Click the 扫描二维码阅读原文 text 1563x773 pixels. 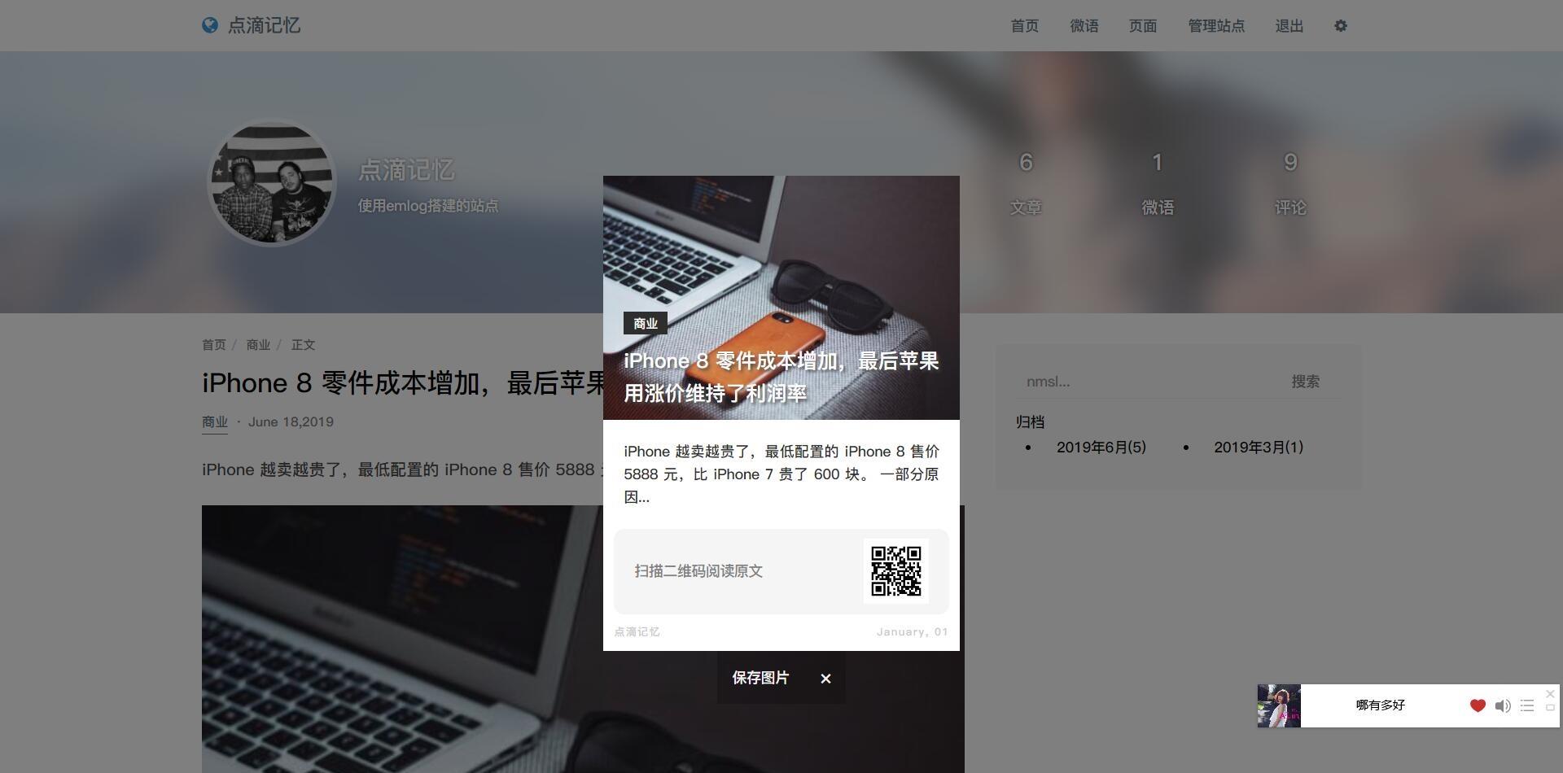coord(698,571)
